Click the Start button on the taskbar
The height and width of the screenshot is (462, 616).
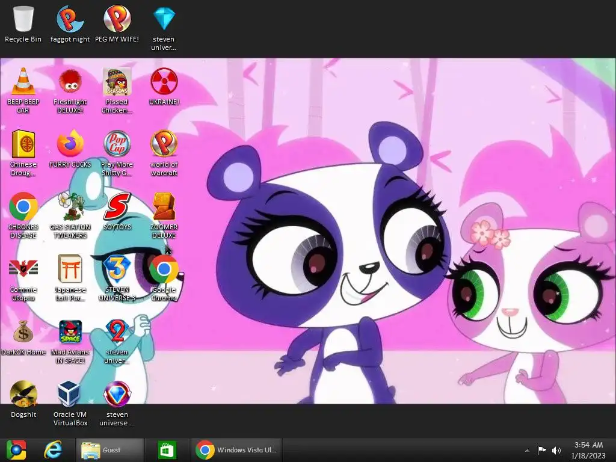(x=16, y=450)
